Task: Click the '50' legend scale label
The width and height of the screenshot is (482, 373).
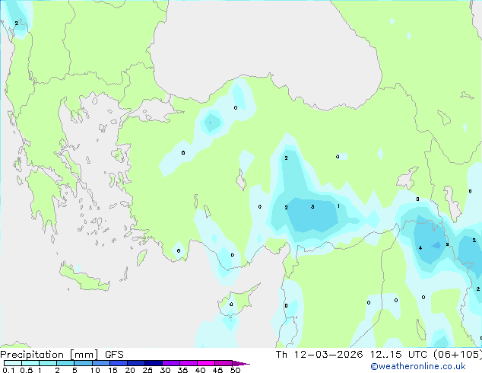Action: pos(235,370)
